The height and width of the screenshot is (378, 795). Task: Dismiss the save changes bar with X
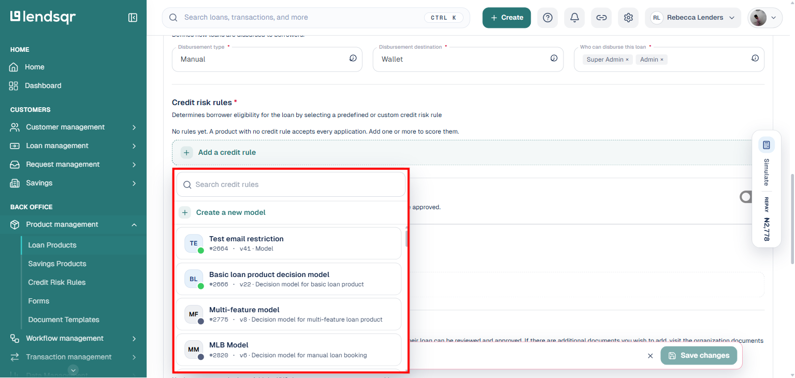coord(651,356)
